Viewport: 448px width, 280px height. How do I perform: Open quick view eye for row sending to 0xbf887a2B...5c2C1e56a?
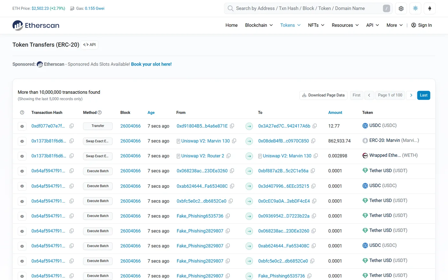click(x=22, y=171)
